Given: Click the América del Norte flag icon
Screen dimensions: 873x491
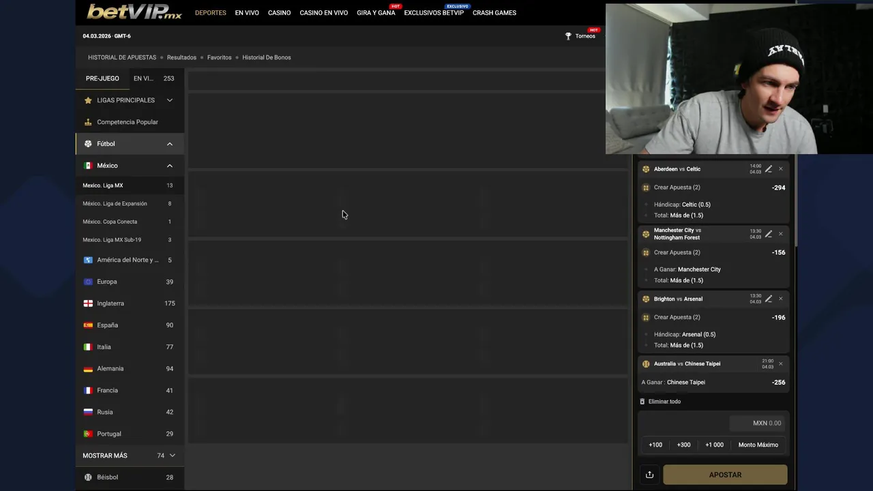Looking at the screenshot, I should point(88,260).
